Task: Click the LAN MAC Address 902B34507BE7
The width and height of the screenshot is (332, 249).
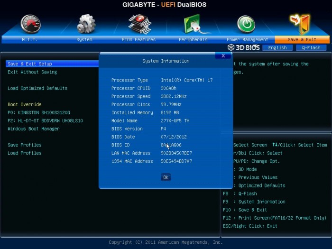Action: 176,153
